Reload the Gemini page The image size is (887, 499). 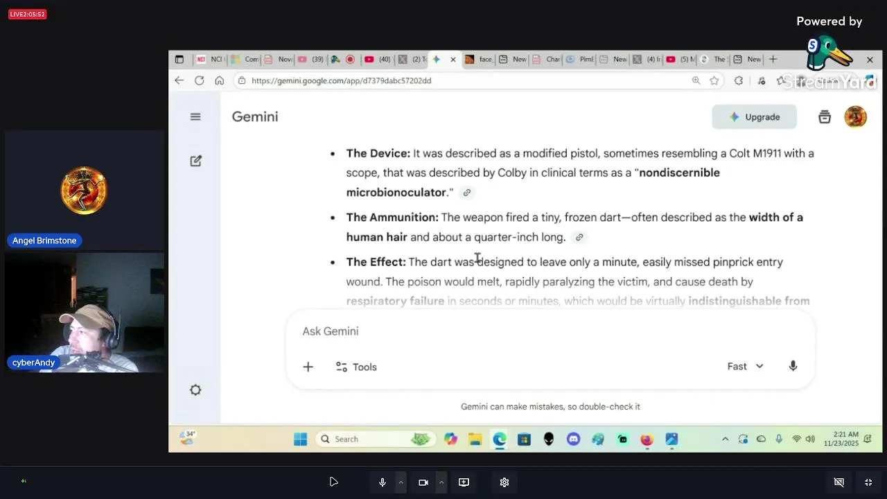pos(200,80)
